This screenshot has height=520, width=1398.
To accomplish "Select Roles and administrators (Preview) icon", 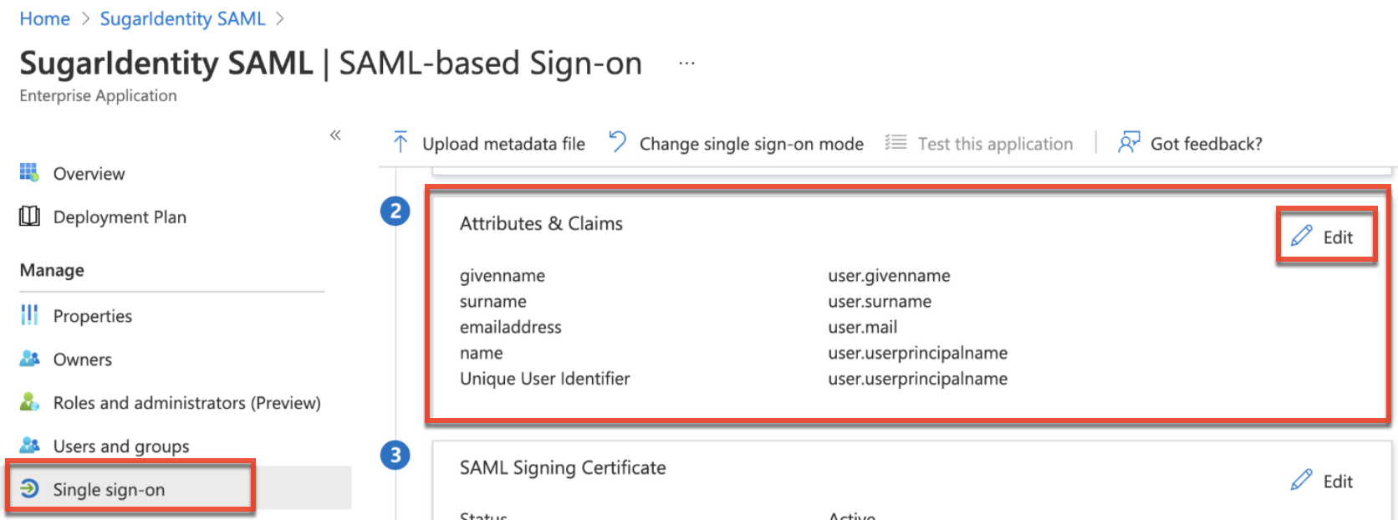I will click(29, 402).
